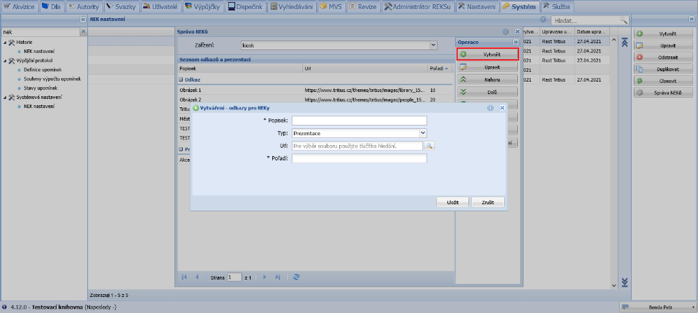
Task: Click the double-arrow collapse icon in Operace panel
Action: tap(516, 43)
